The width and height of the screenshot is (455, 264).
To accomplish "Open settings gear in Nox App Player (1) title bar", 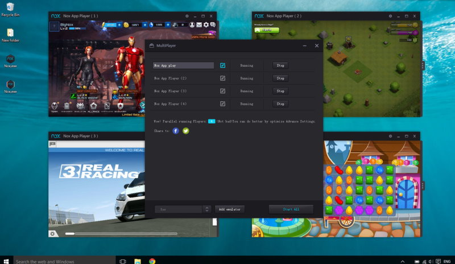I will 187,16.
